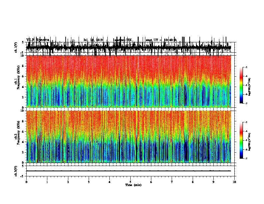Click the ch.1(V) waveform axis label
Viewport: 264px width, 204px height.
coord(16,47)
